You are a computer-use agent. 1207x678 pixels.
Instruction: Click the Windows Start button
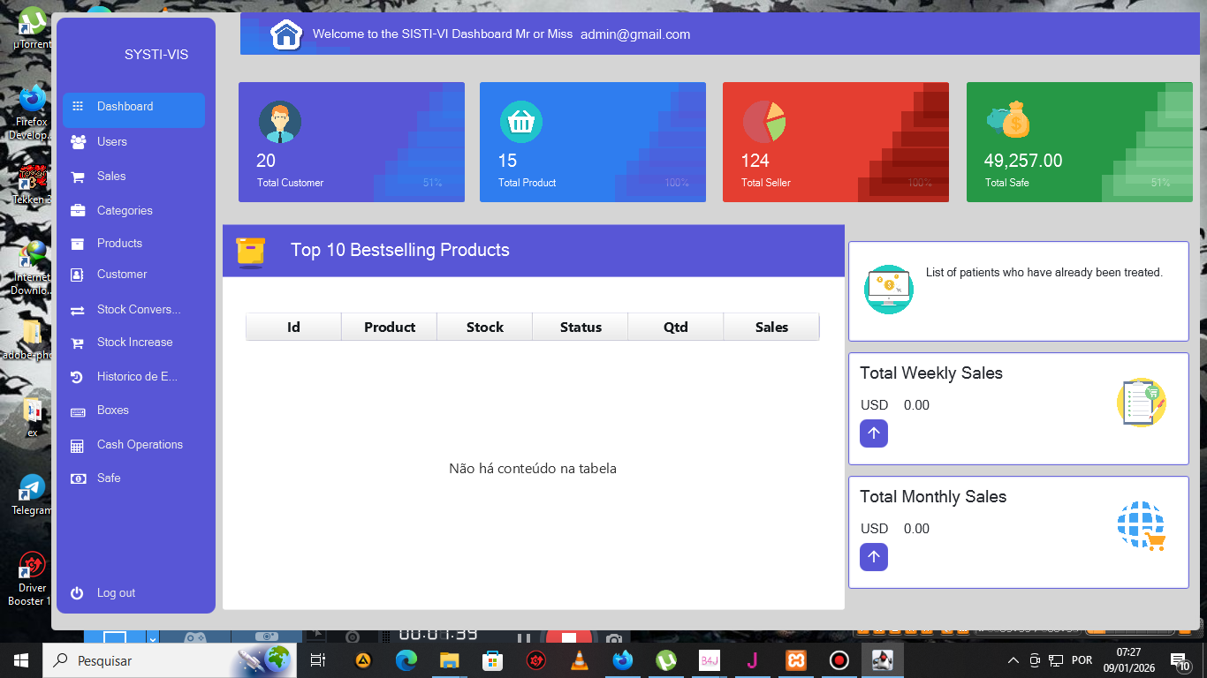pos(21,660)
